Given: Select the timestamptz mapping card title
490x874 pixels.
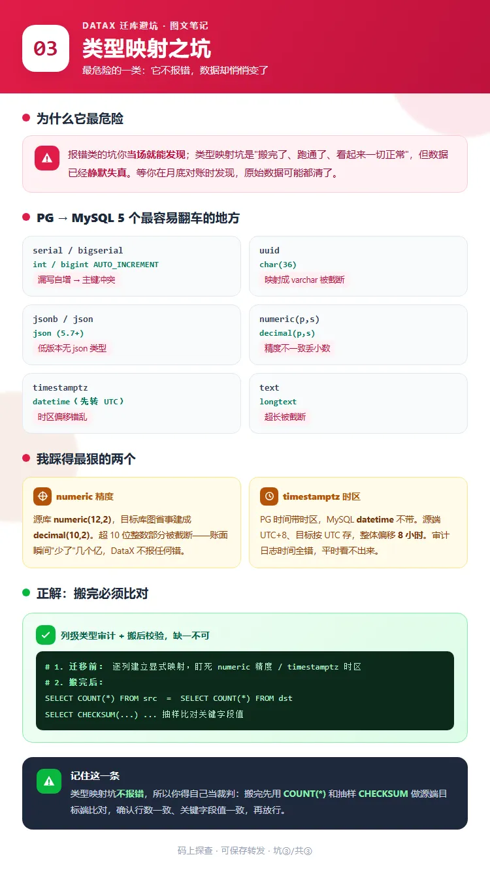Looking at the screenshot, I should coord(60,387).
